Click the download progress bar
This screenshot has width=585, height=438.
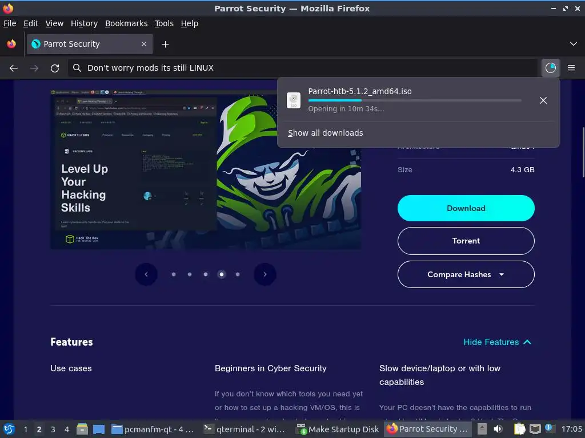click(415, 100)
